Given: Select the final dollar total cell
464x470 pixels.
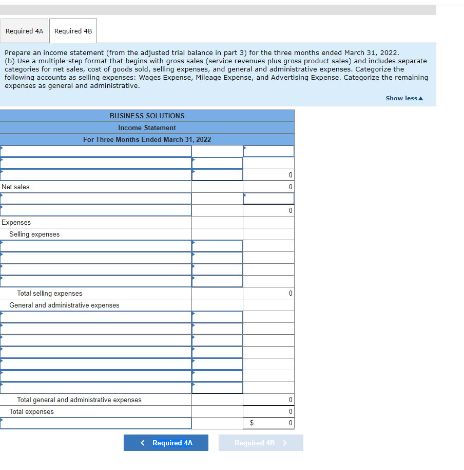Looking at the screenshot, I should 268,423.
